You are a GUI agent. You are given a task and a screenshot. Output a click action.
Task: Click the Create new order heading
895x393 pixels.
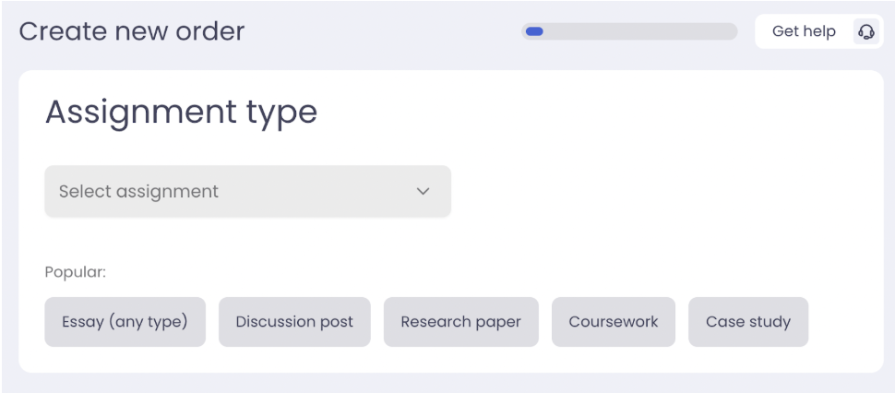click(x=132, y=31)
